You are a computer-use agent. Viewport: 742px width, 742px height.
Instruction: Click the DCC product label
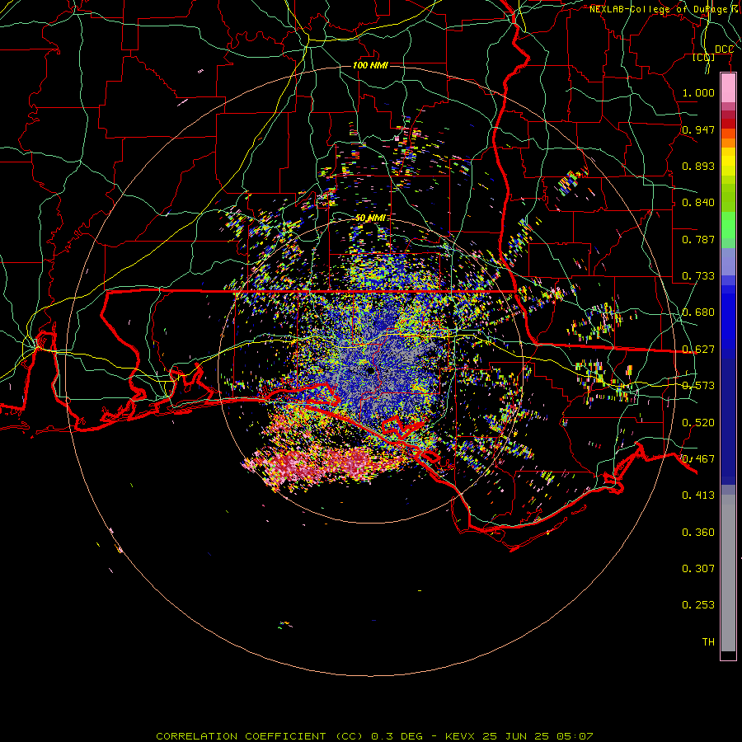tap(724, 49)
